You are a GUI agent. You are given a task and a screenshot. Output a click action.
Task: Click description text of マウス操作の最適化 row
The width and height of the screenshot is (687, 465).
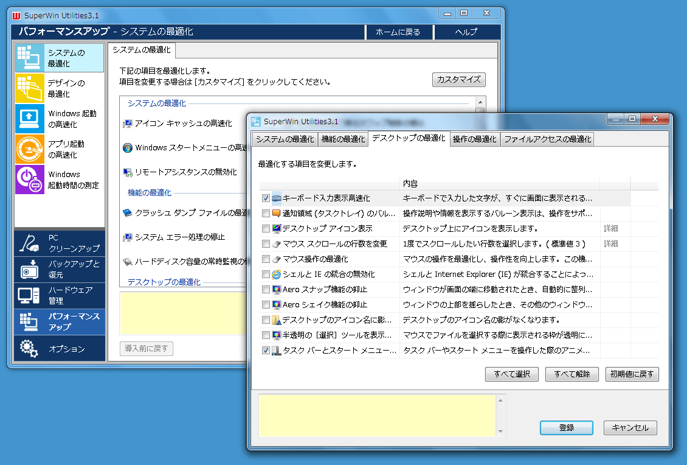click(x=498, y=259)
